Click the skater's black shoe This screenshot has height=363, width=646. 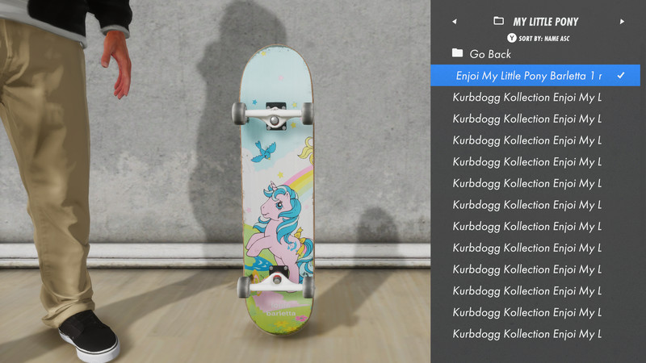[x=90, y=336]
